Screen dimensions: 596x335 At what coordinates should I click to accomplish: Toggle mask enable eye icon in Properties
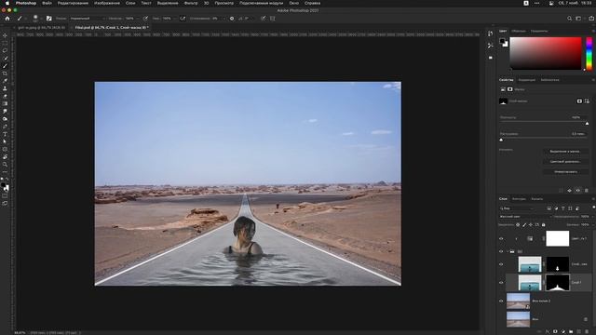578,190
